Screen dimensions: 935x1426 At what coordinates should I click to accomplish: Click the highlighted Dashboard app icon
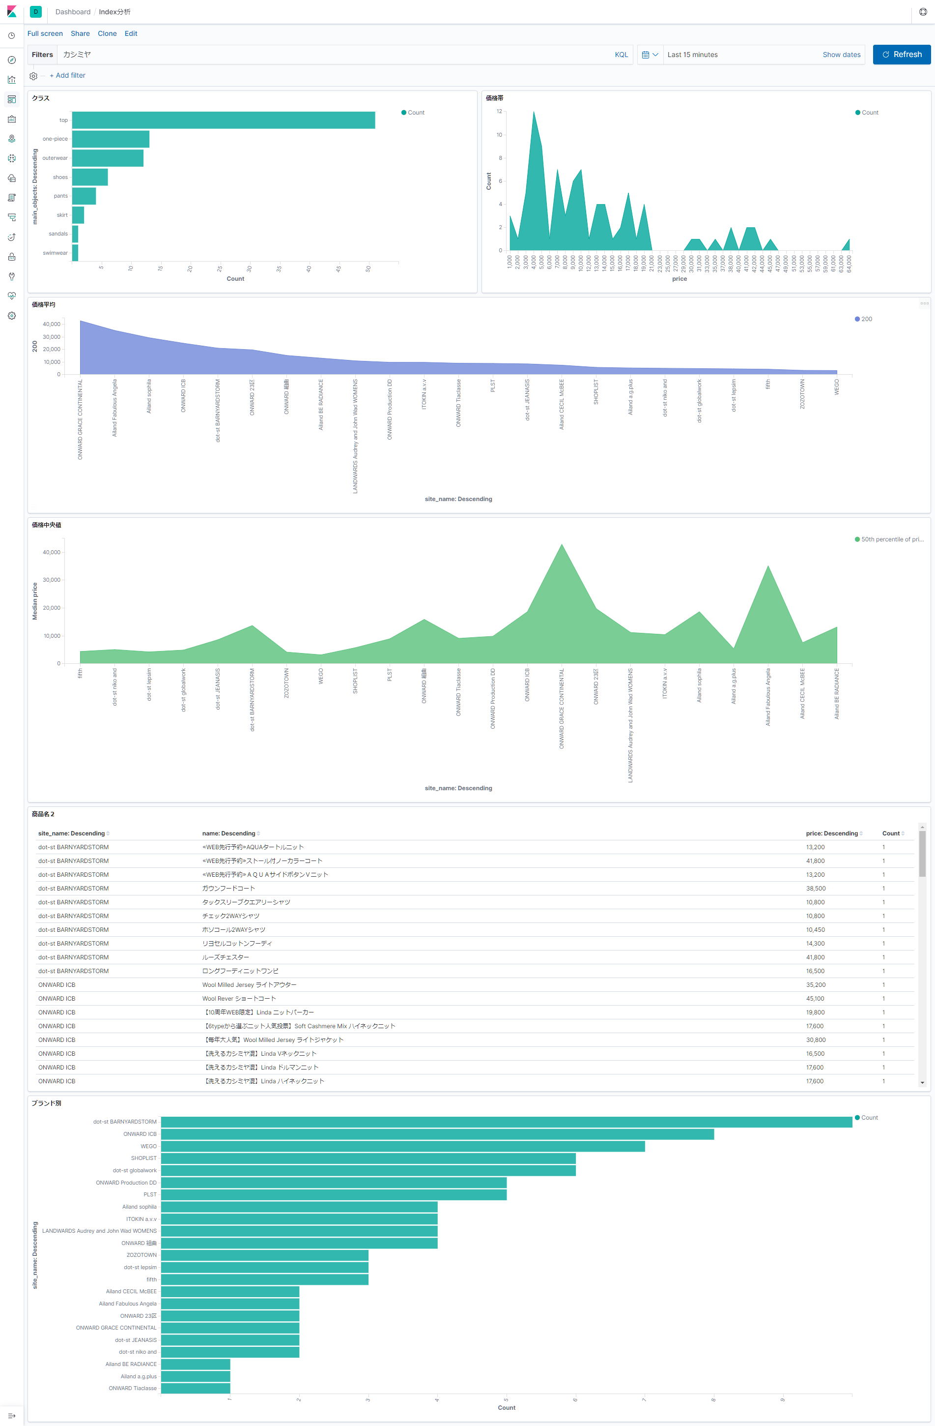(11, 99)
